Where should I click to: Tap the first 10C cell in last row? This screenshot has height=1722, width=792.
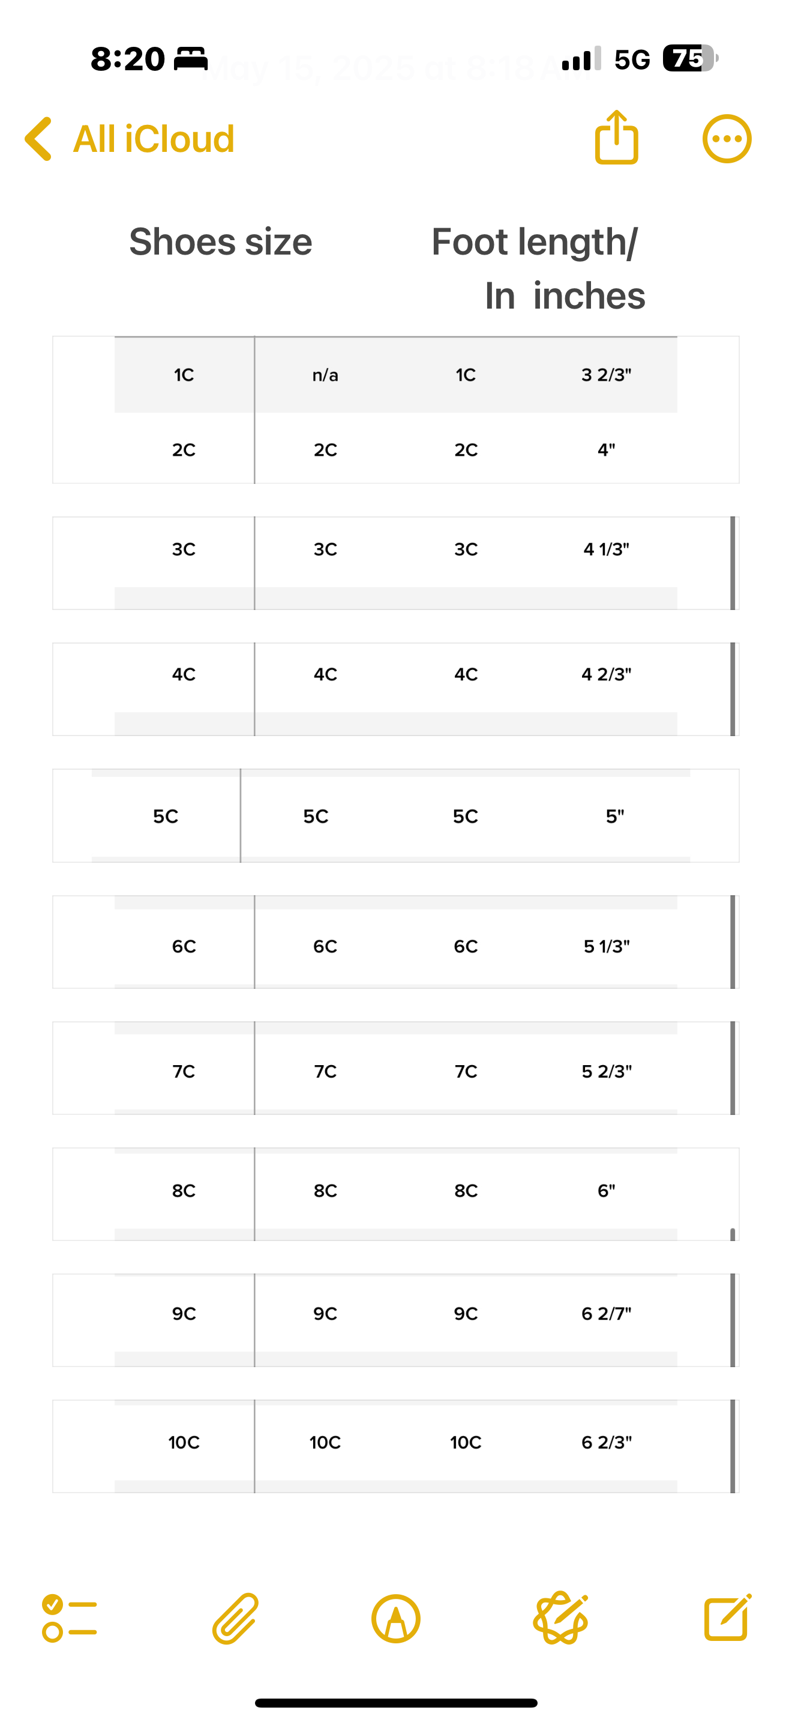(x=184, y=1443)
